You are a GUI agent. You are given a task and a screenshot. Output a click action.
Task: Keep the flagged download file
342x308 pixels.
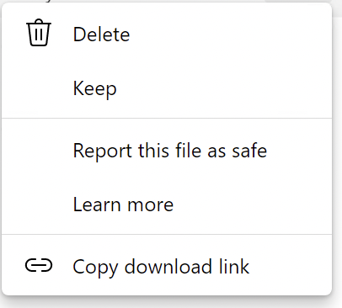167,88
